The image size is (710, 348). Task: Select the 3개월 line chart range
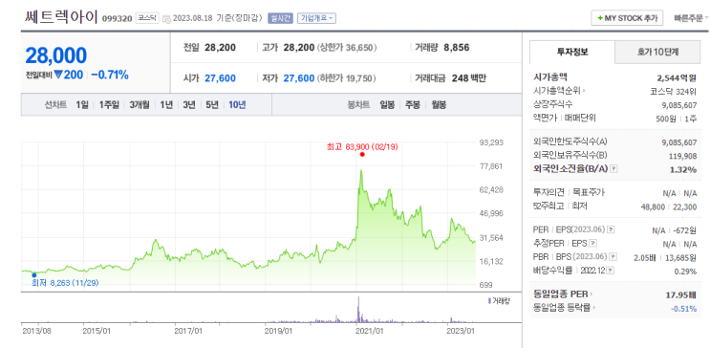pyautogui.click(x=140, y=104)
